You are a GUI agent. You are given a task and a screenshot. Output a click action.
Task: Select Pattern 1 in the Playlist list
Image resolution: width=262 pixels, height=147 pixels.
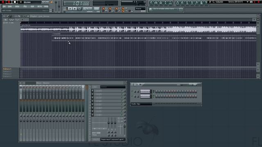coord(7,69)
